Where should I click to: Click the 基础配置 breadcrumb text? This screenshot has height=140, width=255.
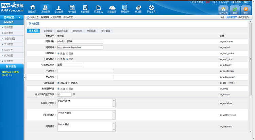coord(56,17)
